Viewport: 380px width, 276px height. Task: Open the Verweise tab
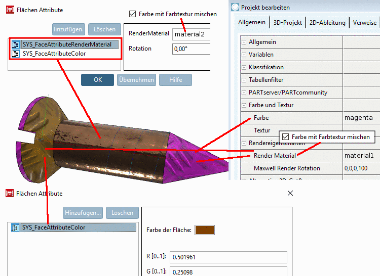[x=364, y=23]
